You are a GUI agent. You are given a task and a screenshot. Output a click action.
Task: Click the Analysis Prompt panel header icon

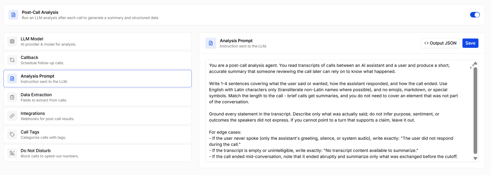coord(211,43)
